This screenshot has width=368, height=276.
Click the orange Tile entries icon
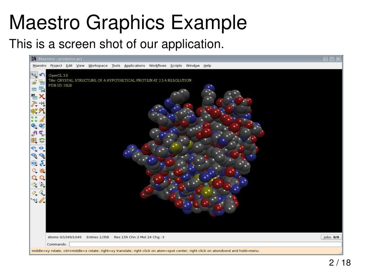(34, 140)
